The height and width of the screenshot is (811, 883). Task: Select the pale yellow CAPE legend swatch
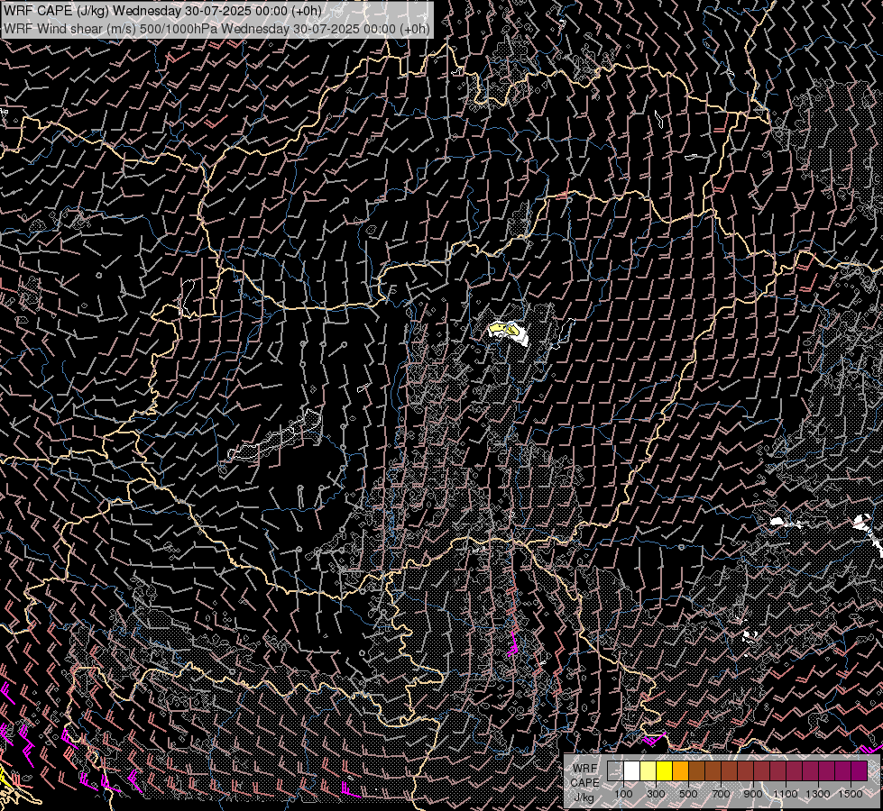pos(648,770)
